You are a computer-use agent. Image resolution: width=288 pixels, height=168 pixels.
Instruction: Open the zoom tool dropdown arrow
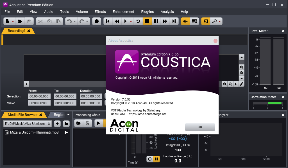pyautogui.click(x=220, y=21)
